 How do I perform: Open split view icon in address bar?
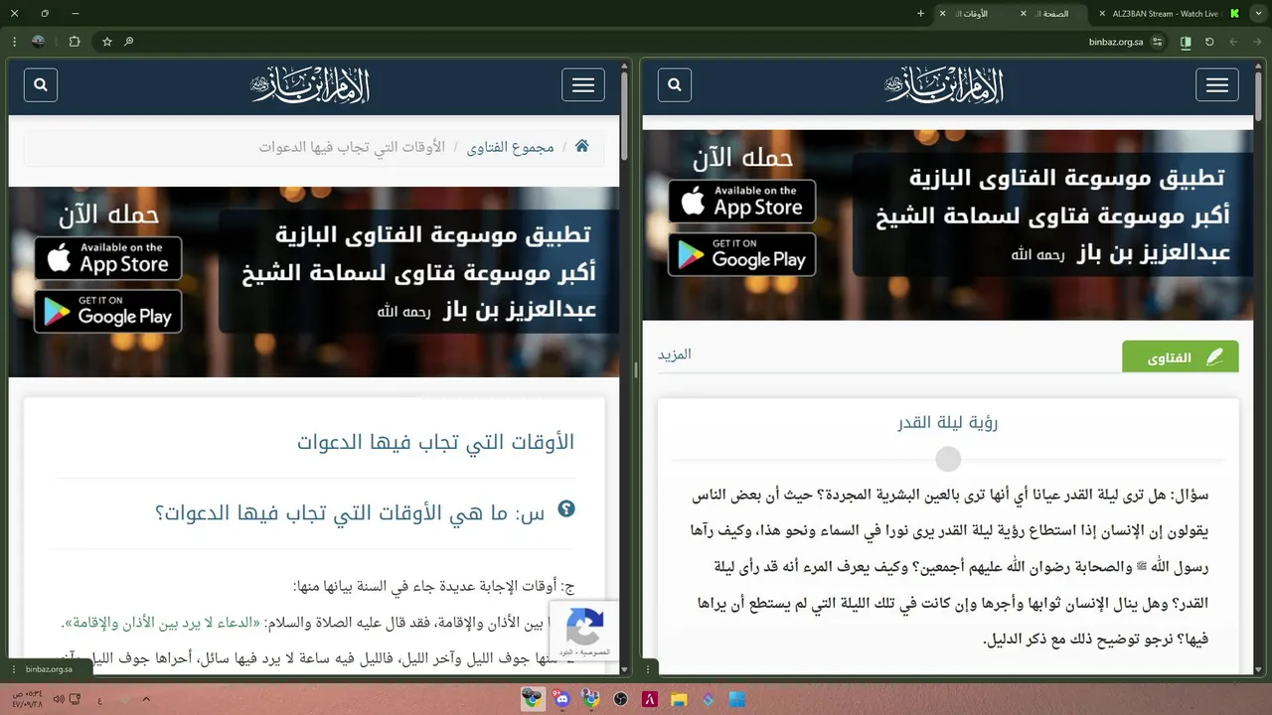tap(1186, 42)
